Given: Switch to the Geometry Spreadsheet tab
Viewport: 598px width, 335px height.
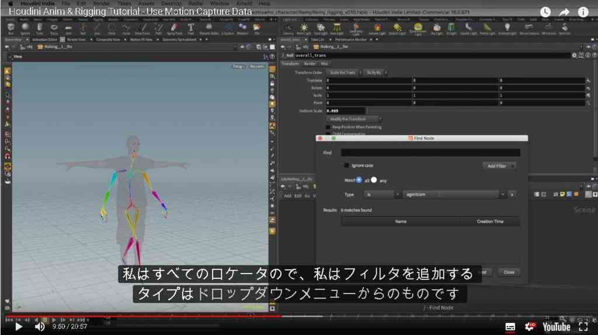Looking at the screenshot, I should (x=180, y=40).
